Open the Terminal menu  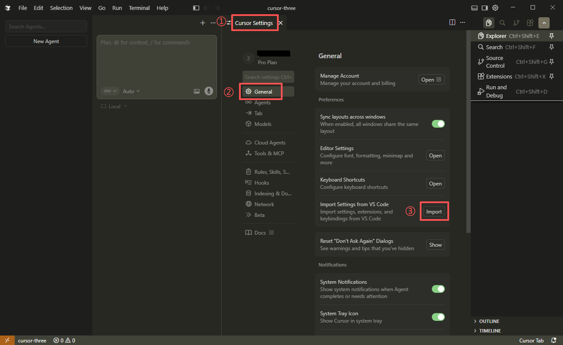(x=139, y=8)
